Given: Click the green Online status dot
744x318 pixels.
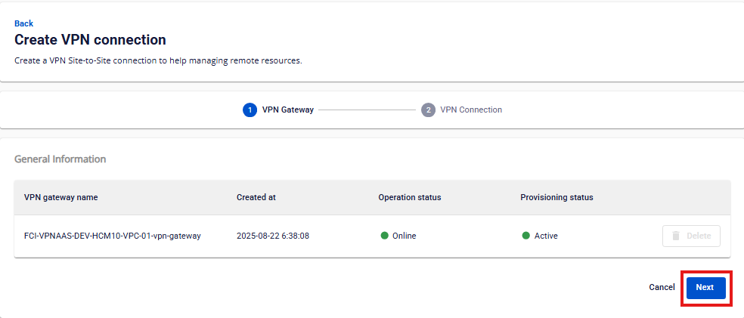Looking at the screenshot, I should 384,236.
